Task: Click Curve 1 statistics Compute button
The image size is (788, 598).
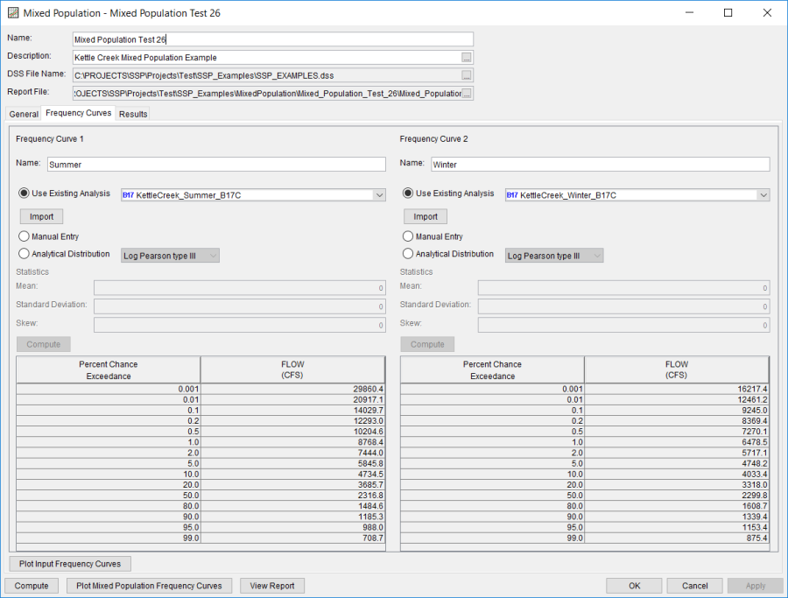Action: pos(43,344)
